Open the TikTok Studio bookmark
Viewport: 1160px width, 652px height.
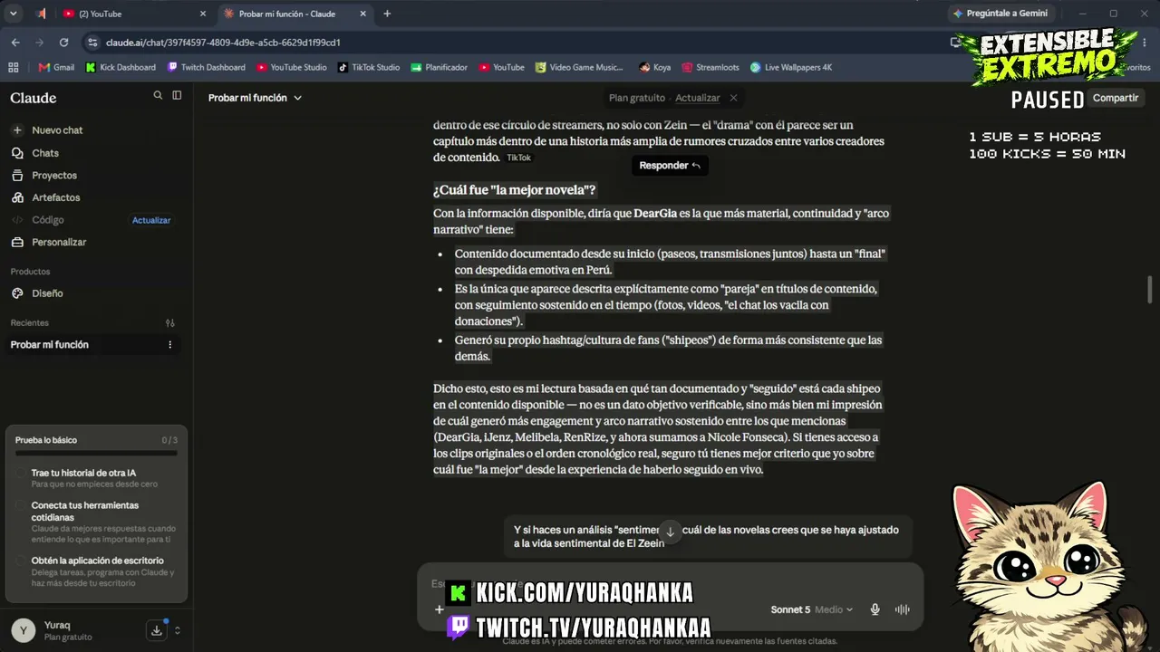coord(369,67)
